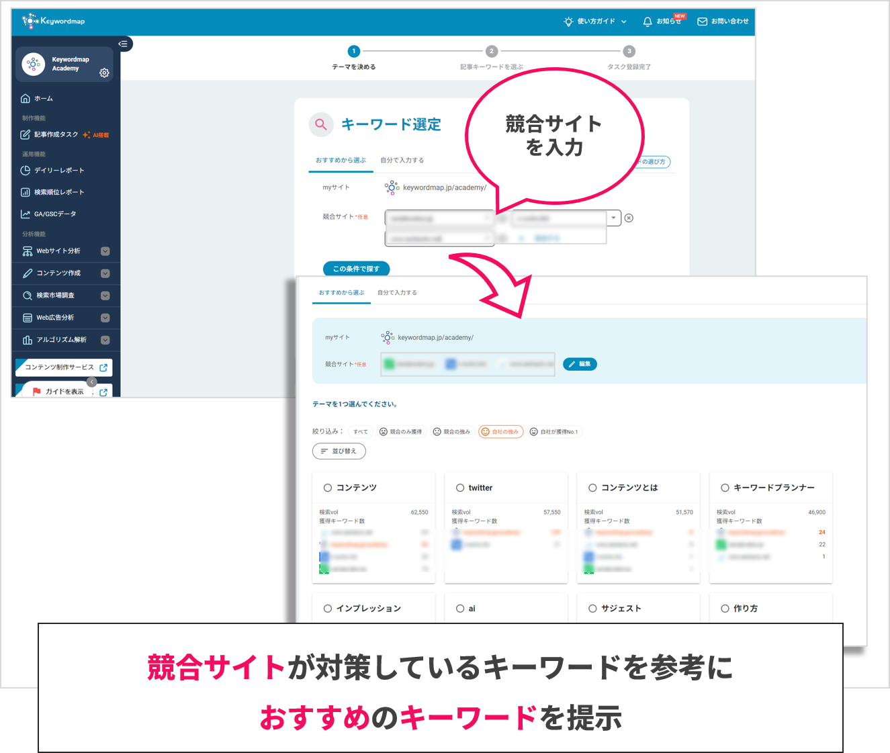Screen dimensions: 890x753
Task: Expand the Webサイト分析 menu chevron
Action: (105, 251)
